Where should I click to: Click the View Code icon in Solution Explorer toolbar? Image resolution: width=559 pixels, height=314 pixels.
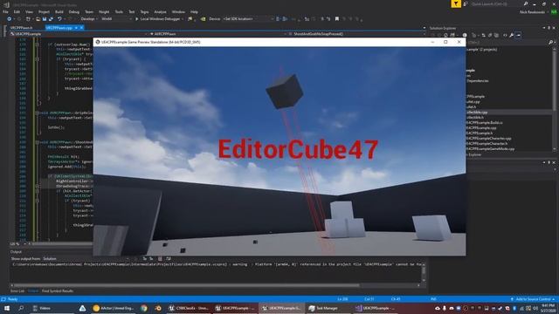pos(505,35)
